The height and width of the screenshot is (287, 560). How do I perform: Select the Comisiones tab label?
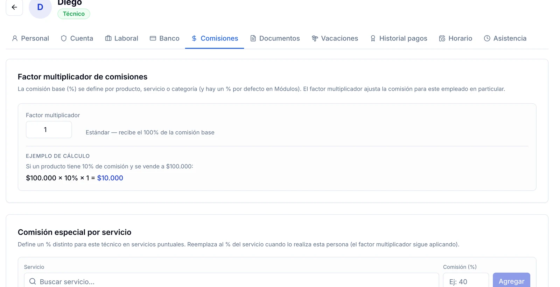[x=219, y=38]
